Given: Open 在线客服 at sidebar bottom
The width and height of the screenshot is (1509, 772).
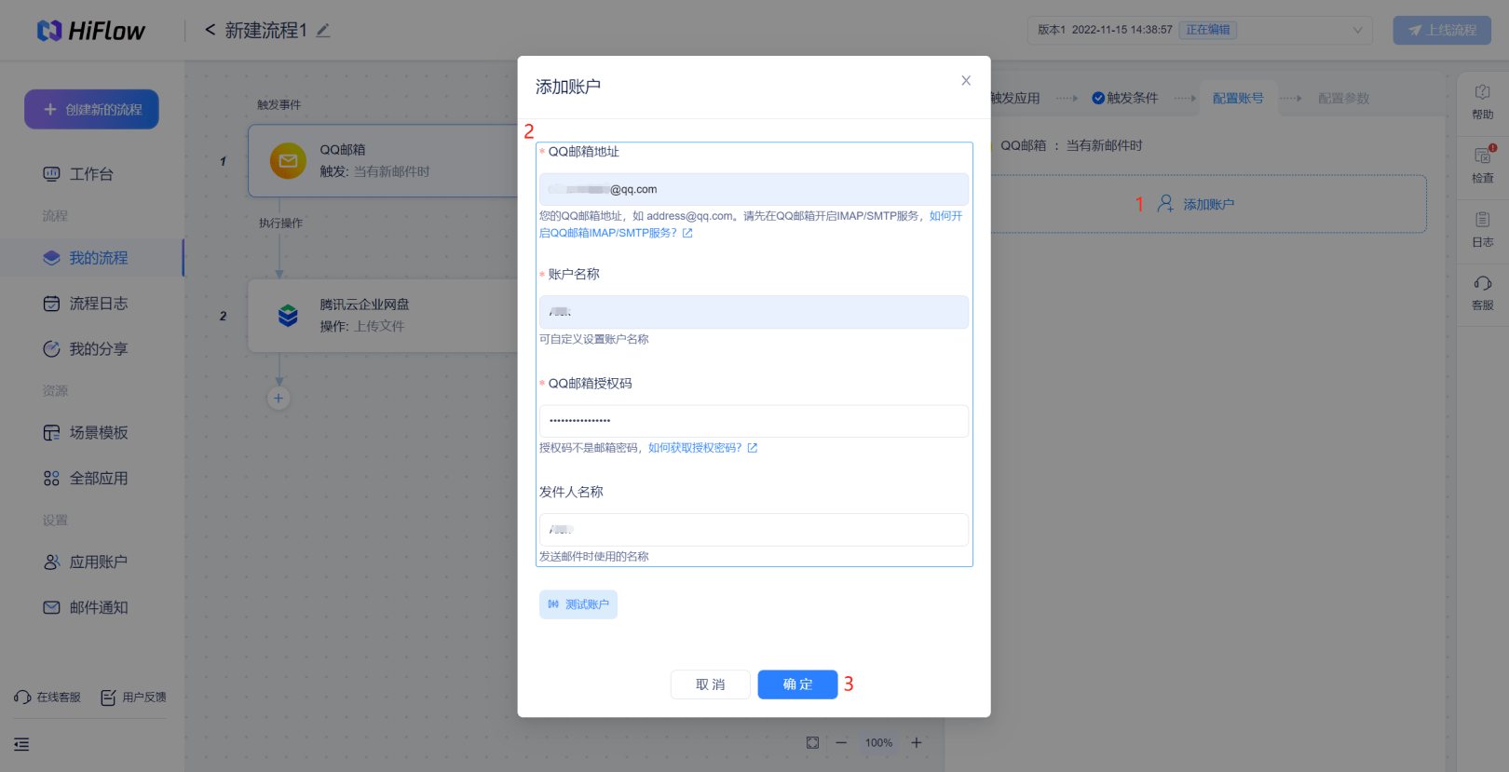Looking at the screenshot, I should (48, 698).
